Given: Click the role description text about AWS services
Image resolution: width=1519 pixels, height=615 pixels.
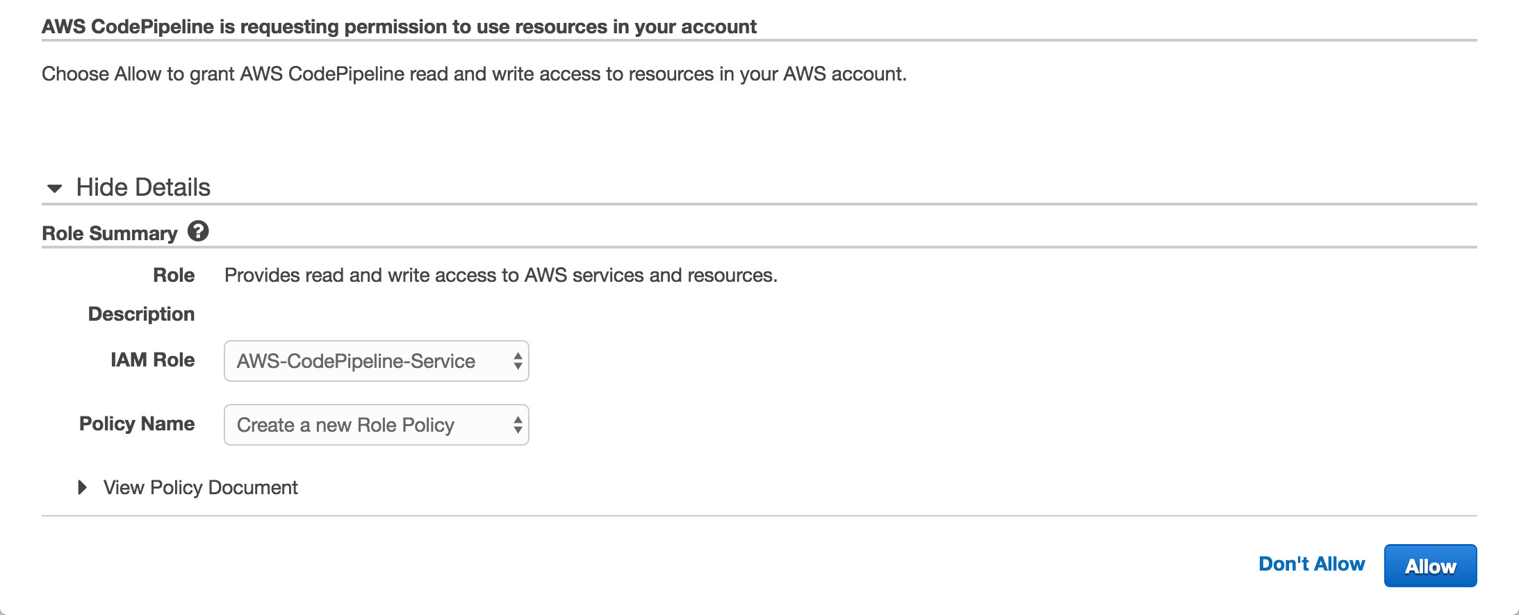Looking at the screenshot, I should tap(500, 276).
